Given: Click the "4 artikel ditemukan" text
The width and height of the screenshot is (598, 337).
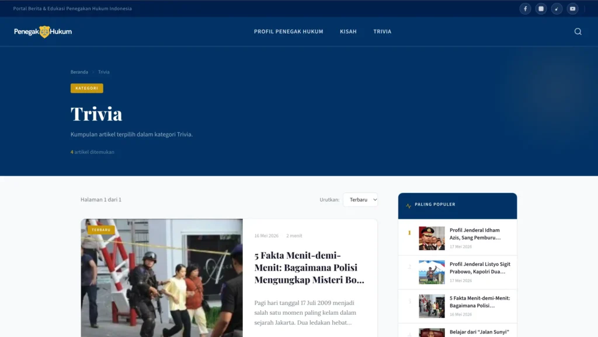Looking at the screenshot, I should [92, 152].
